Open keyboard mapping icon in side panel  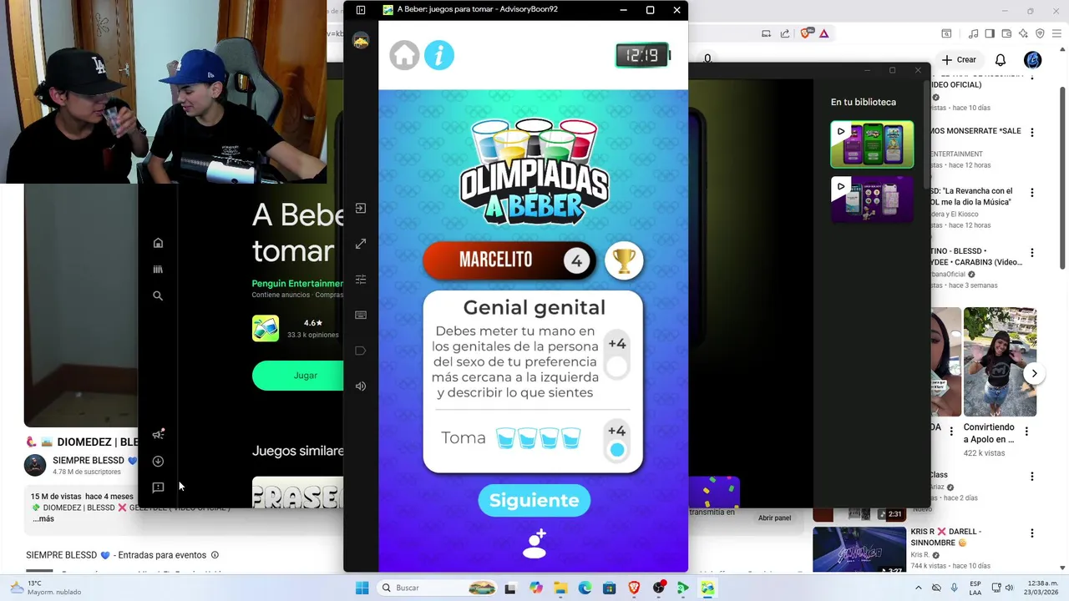tap(361, 315)
